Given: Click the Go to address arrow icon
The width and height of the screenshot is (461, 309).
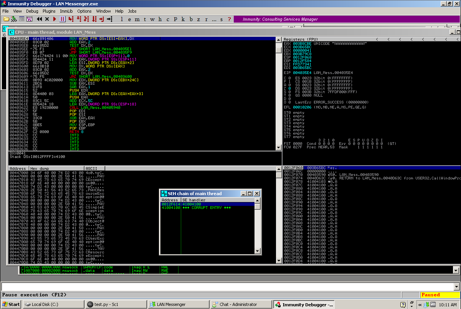Looking at the screenshot, I should [109, 19].
